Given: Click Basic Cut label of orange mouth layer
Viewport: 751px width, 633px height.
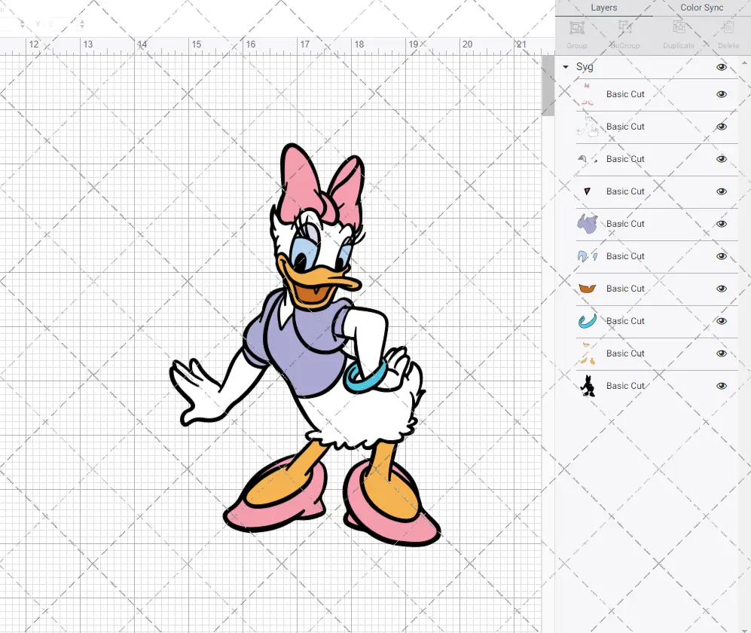Looking at the screenshot, I should (x=625, y=289).
